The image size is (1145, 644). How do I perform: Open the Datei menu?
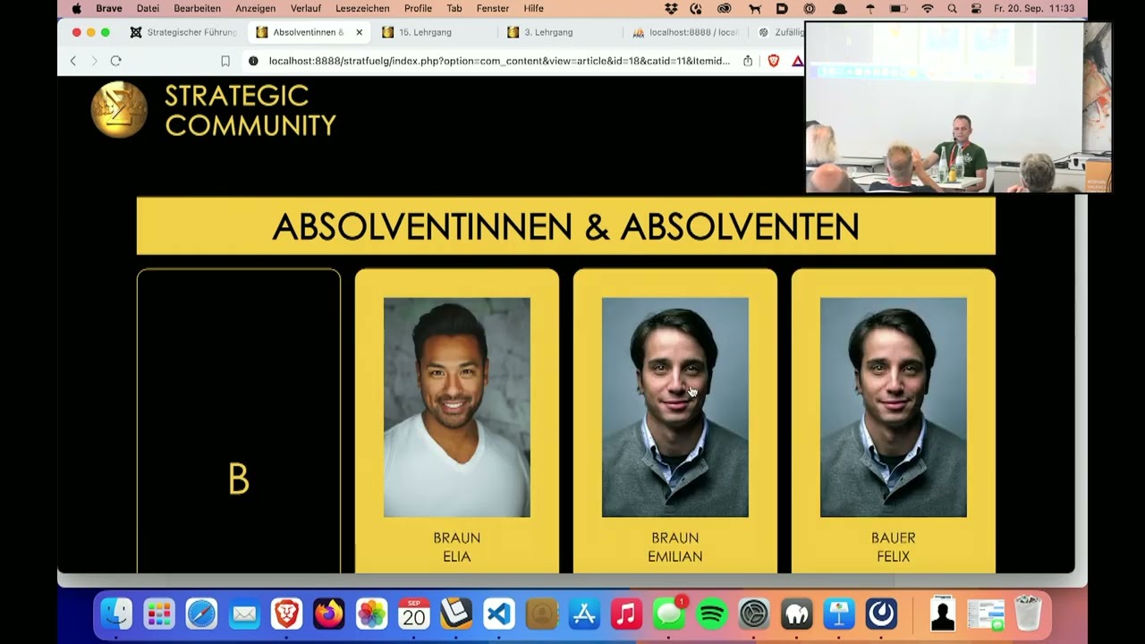(148, 9)
